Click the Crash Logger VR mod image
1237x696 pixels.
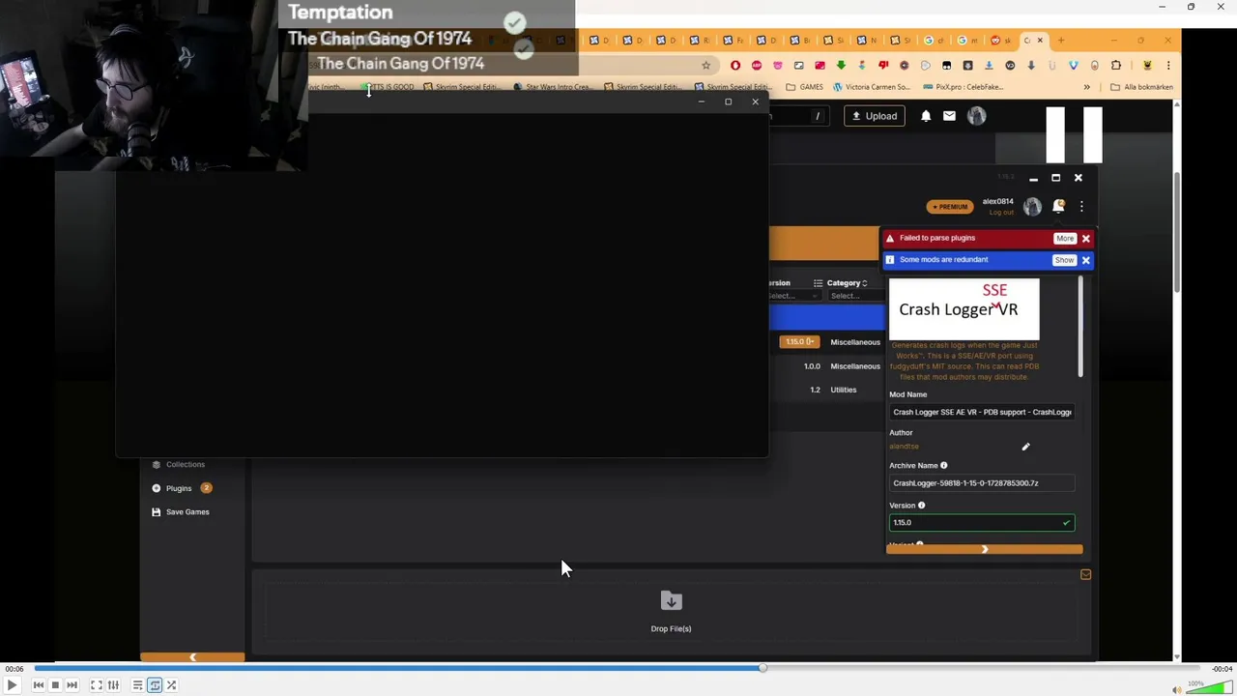tap(964, 308)
